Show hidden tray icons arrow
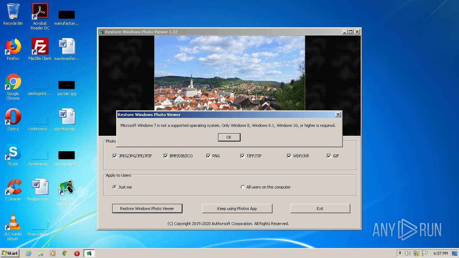Viewport: 459px width, 258px height. pyautogui.click(x=400, y=253)
